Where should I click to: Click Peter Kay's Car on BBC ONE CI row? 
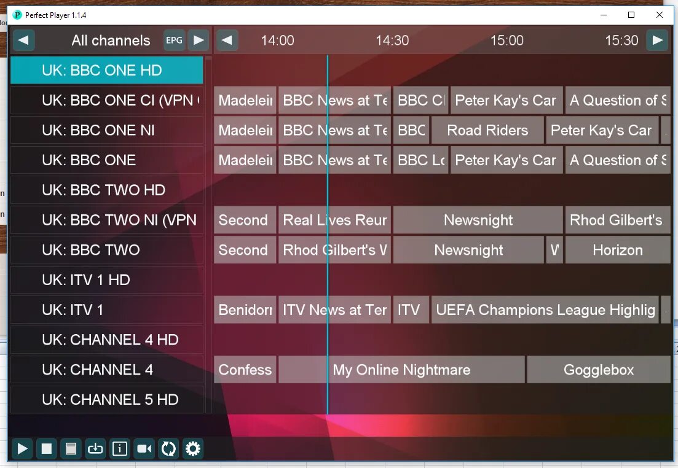pyautogui.click(x=507, y=100)
